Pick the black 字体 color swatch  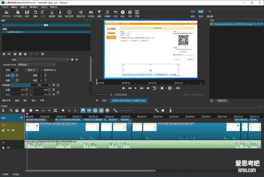pyautogui.click(x=13, y=70)
